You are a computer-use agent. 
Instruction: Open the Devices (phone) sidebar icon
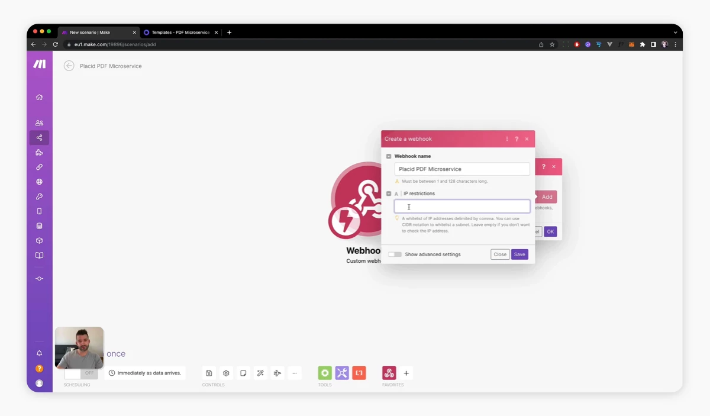click(39, 211)
